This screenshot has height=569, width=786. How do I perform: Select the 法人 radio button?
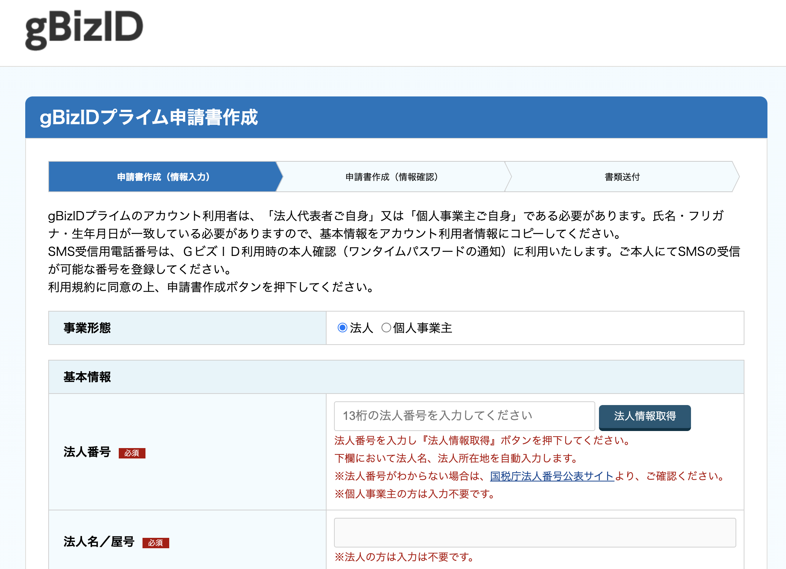[342, 328]
